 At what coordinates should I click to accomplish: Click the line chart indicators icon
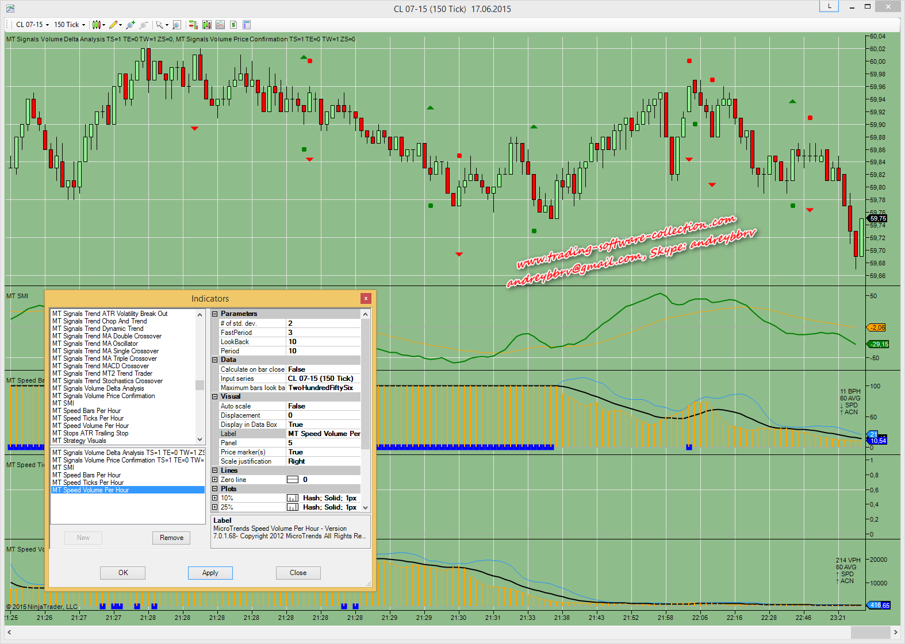coord(220,25)
